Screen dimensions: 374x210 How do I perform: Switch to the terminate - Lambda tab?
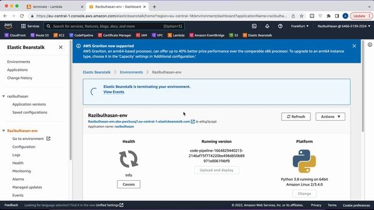[55, 6]
